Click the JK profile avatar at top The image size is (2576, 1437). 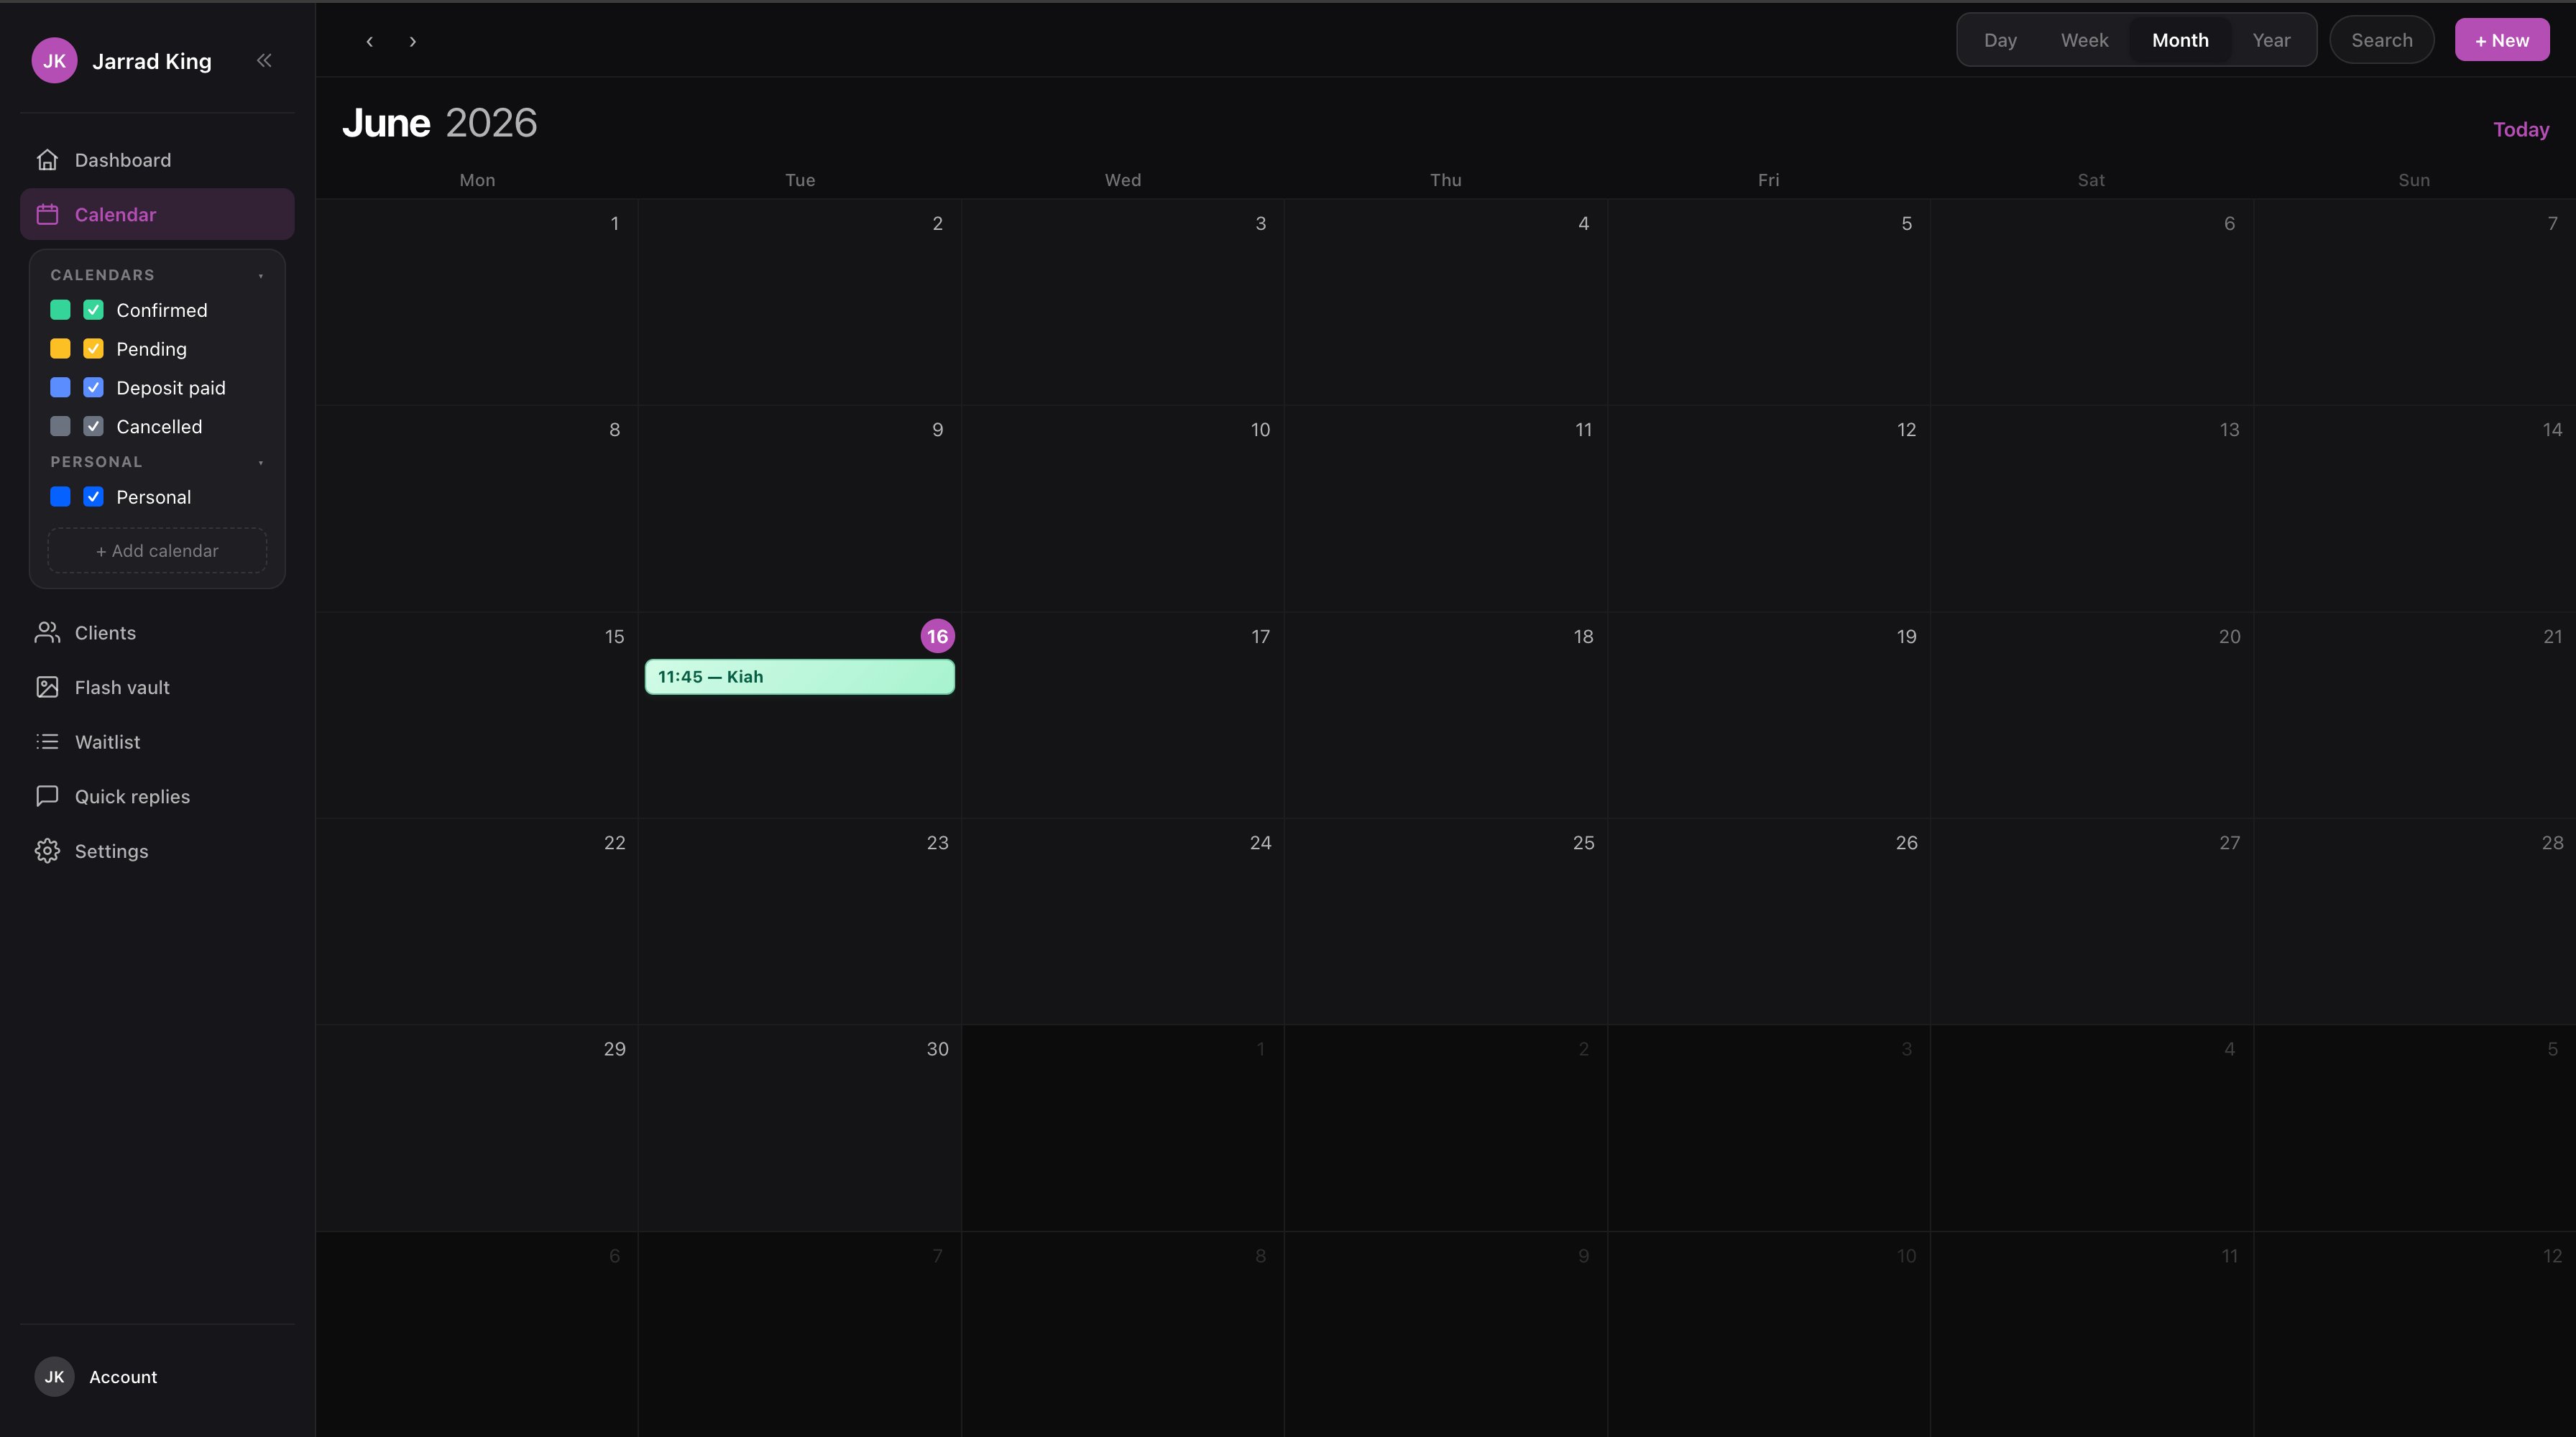coord(54,61)
